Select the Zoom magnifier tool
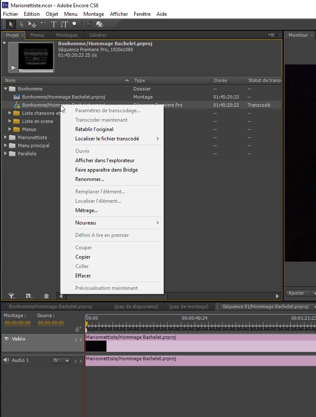 [75, 24]
